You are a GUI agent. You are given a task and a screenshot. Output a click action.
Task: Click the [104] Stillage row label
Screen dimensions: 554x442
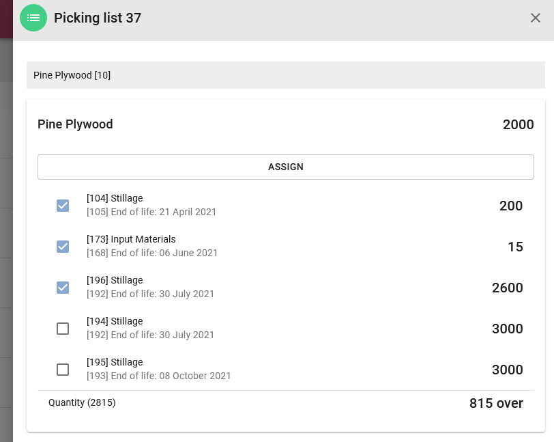(115, 198)
